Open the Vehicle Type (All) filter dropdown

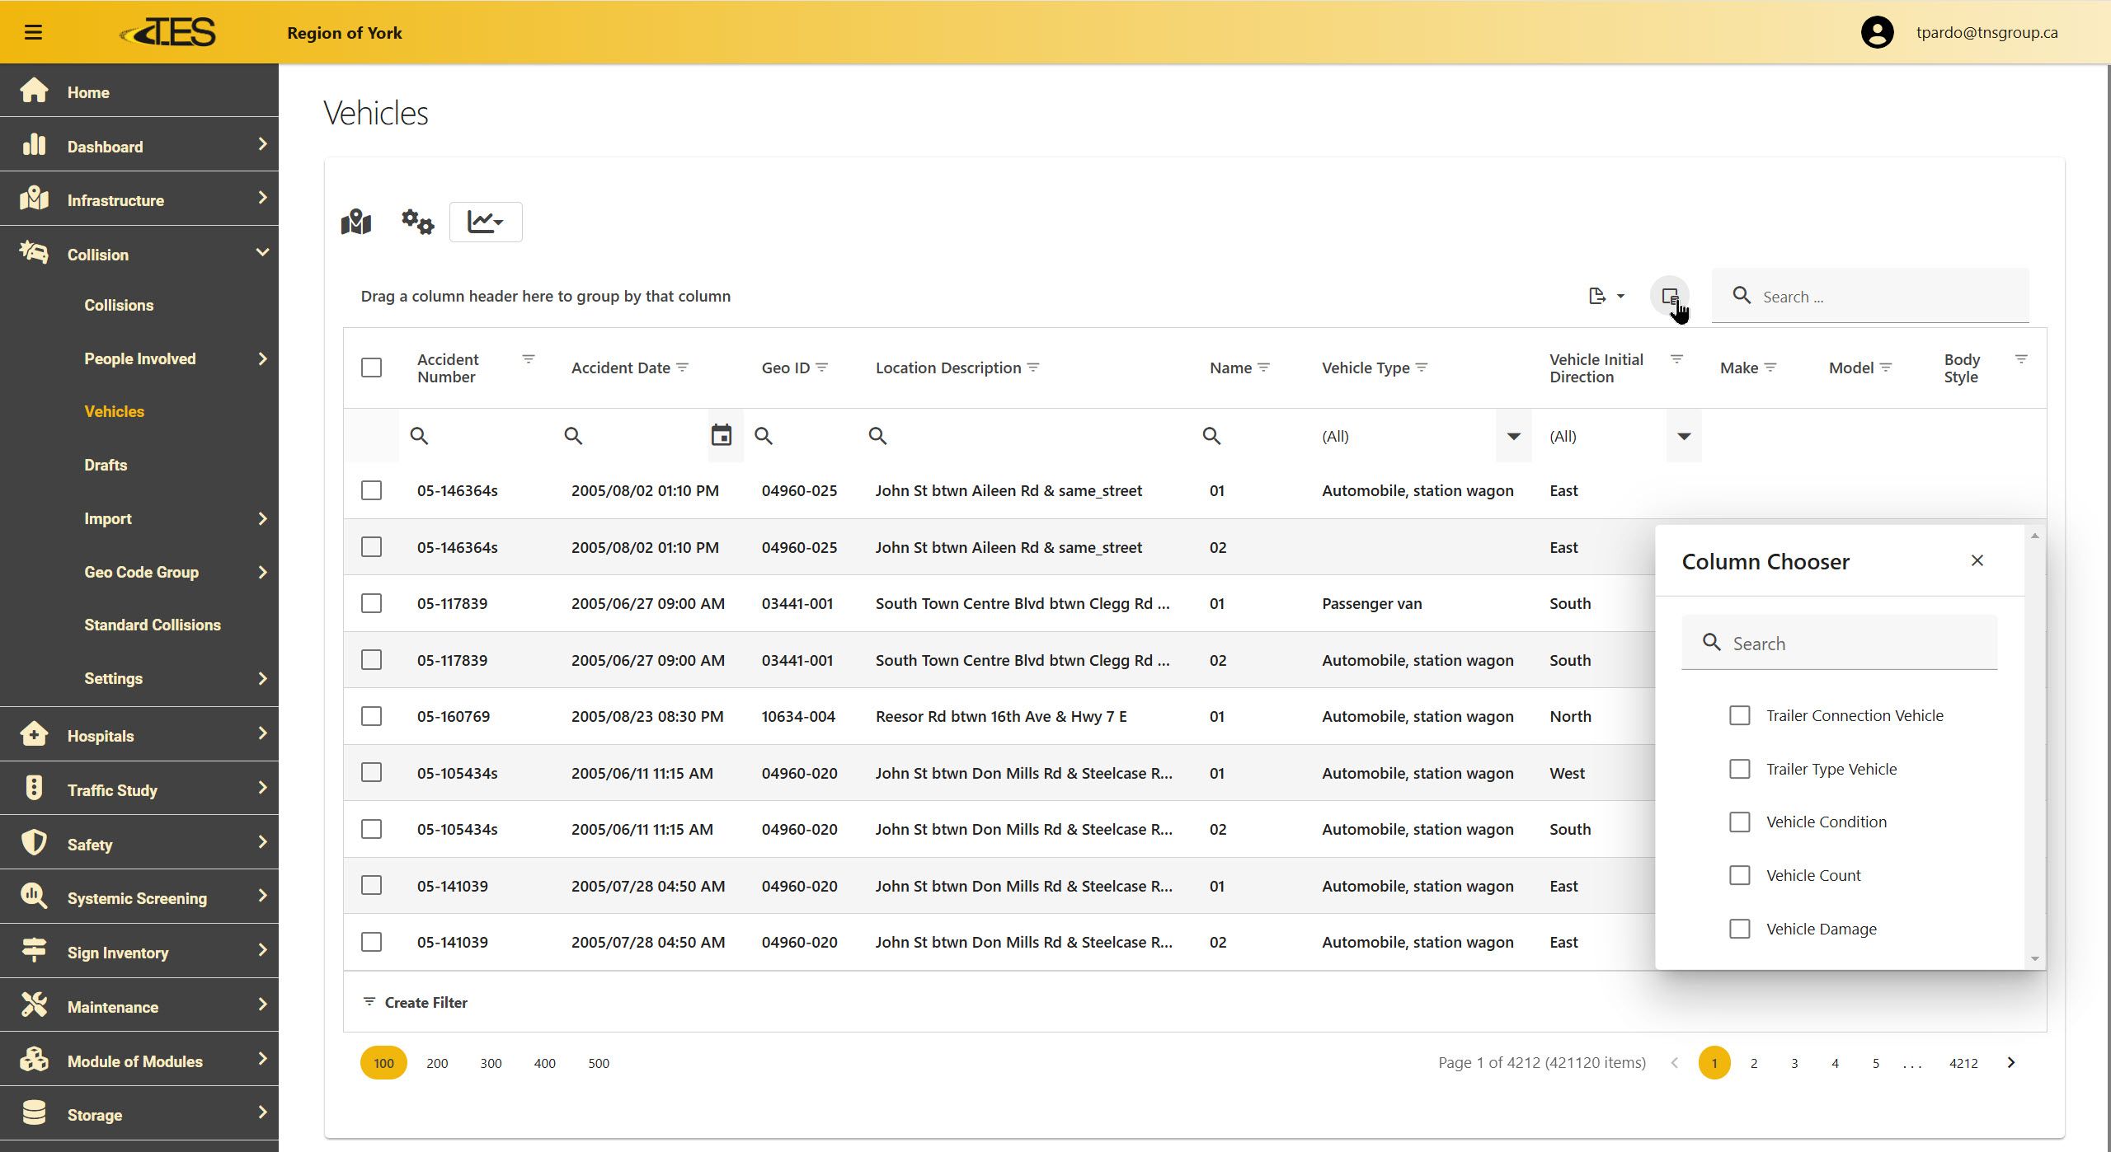[1513, 436]
